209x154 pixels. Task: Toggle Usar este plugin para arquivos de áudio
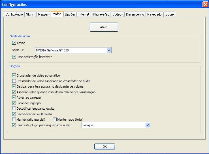14,125
